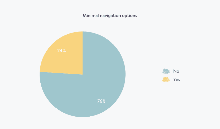Click the 24% data label
Image resolution: width=220 pixels, height=129 pixels.
(x=61, y=51)
